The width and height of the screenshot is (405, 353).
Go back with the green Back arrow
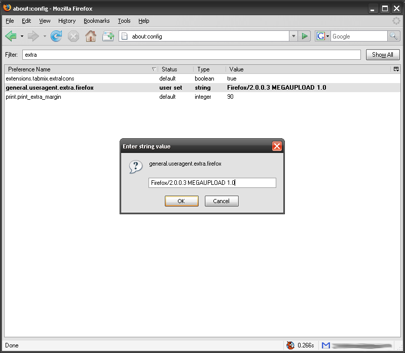[11, 36]
